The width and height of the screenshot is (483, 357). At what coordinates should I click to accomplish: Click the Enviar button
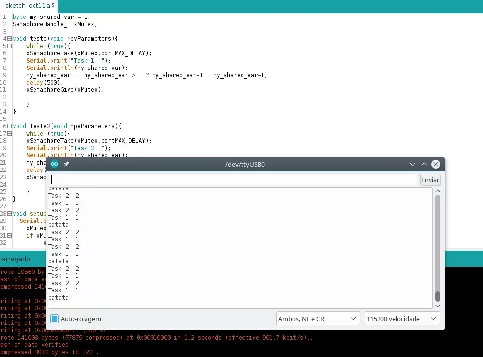[430, 180]
